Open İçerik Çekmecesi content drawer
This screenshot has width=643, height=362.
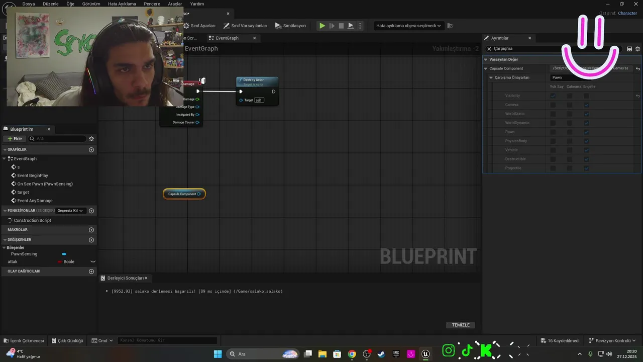click(24, 341)
